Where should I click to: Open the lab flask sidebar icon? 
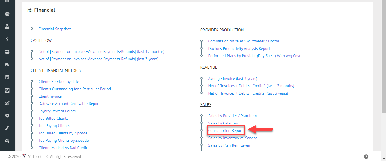click(x=7, y=26)
